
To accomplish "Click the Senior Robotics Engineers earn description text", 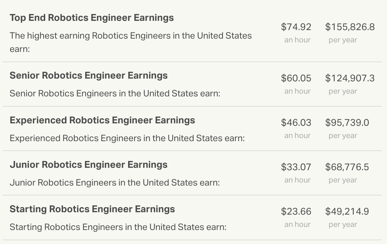I will tap(115, 93).
